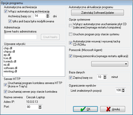133x115 pixels.
Task: Select winntmg.dll plugin entry
Action: [x=10, y=71]
